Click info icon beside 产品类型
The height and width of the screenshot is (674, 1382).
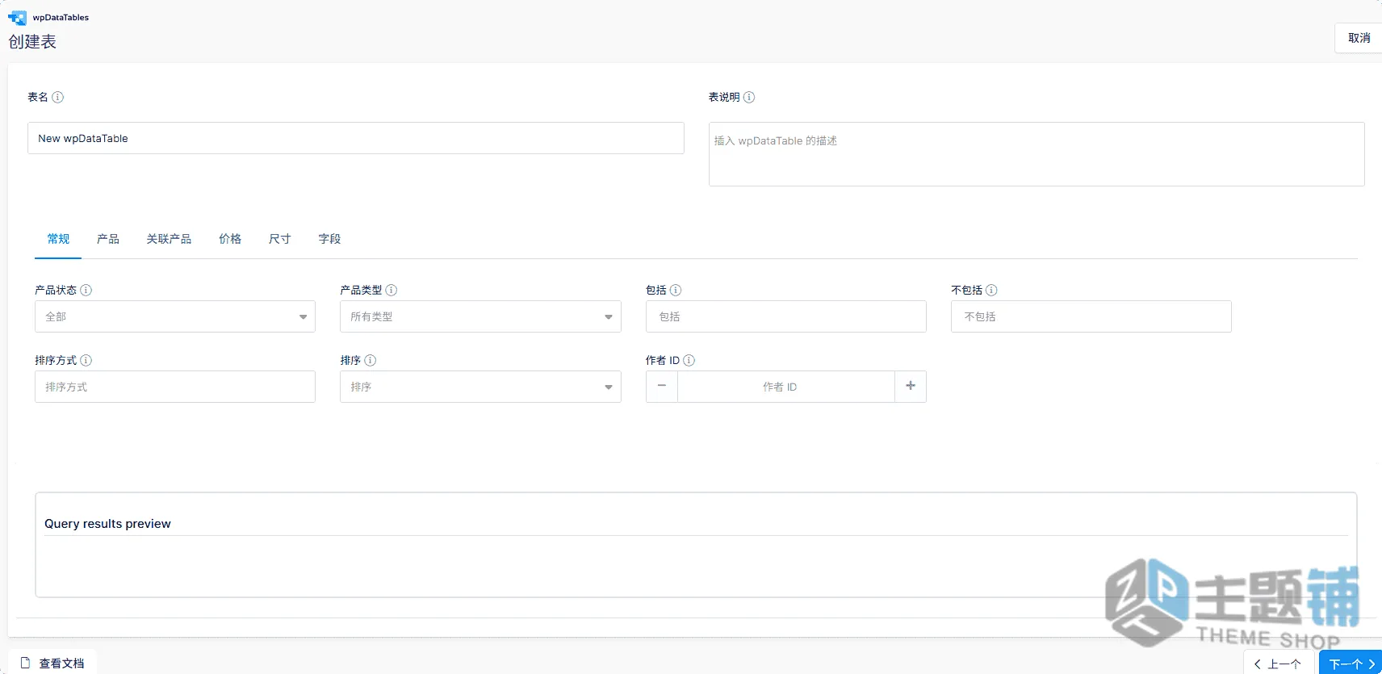click(x=391, y=290)
